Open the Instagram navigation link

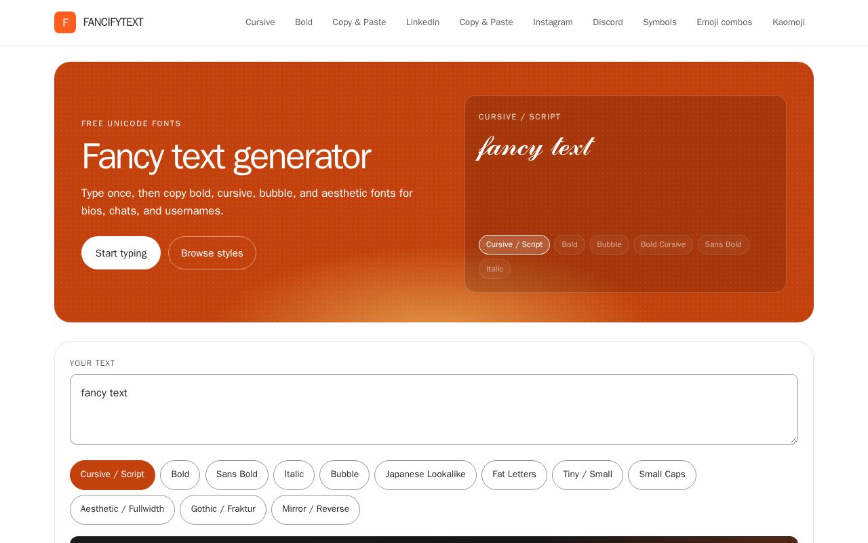553,22
